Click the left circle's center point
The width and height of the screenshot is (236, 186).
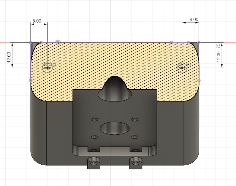point(47,68)
